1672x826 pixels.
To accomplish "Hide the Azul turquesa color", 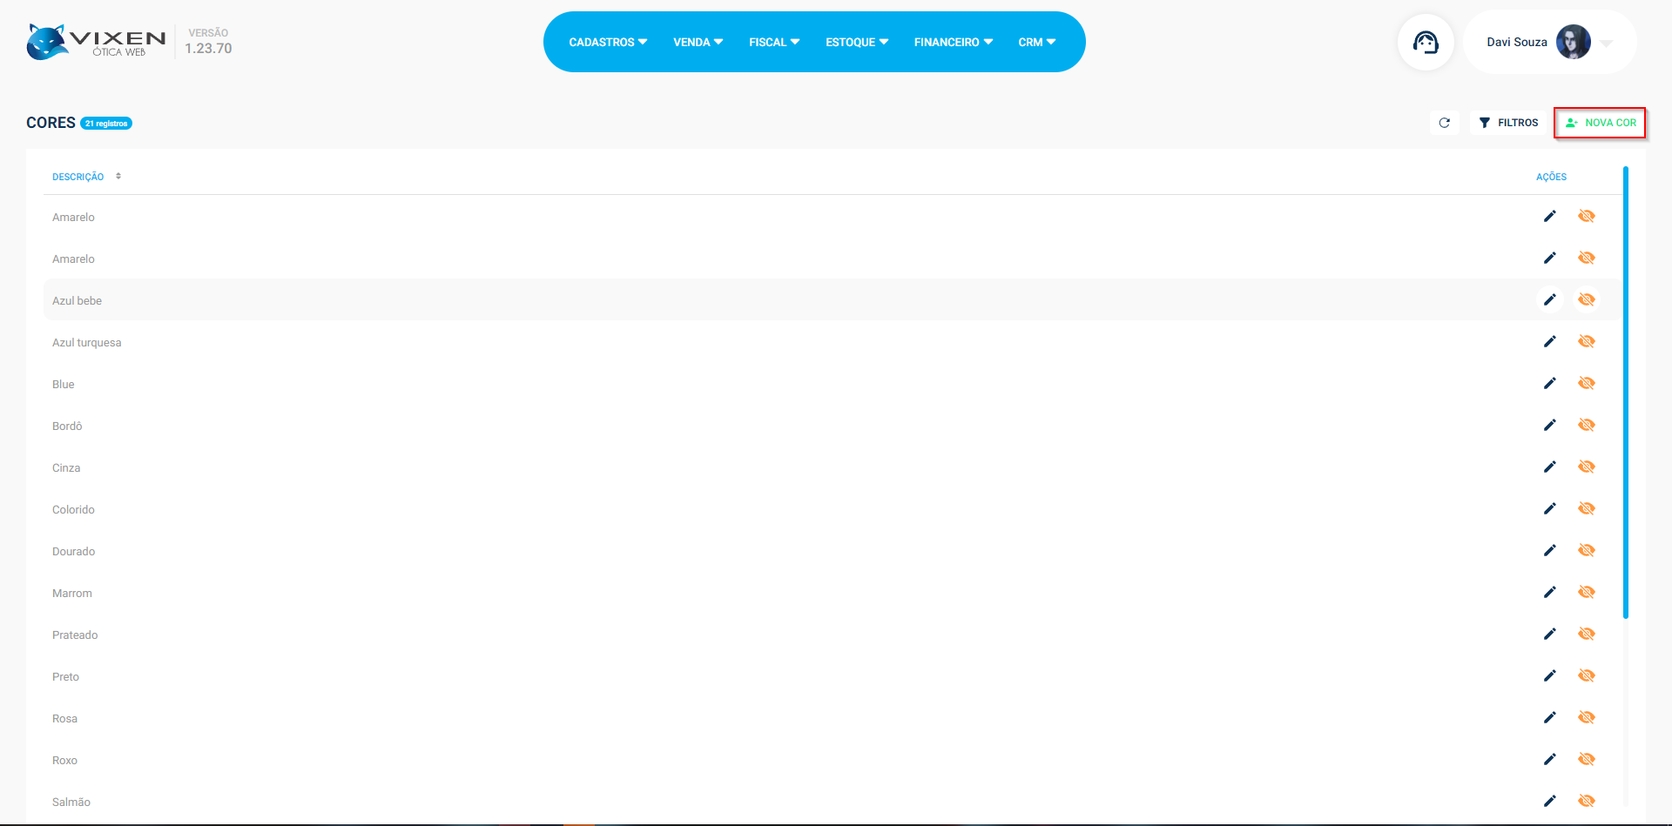I will [x=1586, y=341].
